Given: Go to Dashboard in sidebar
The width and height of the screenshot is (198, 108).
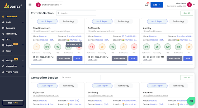Looking at the screenshot, I should click(x=11, y=17).
